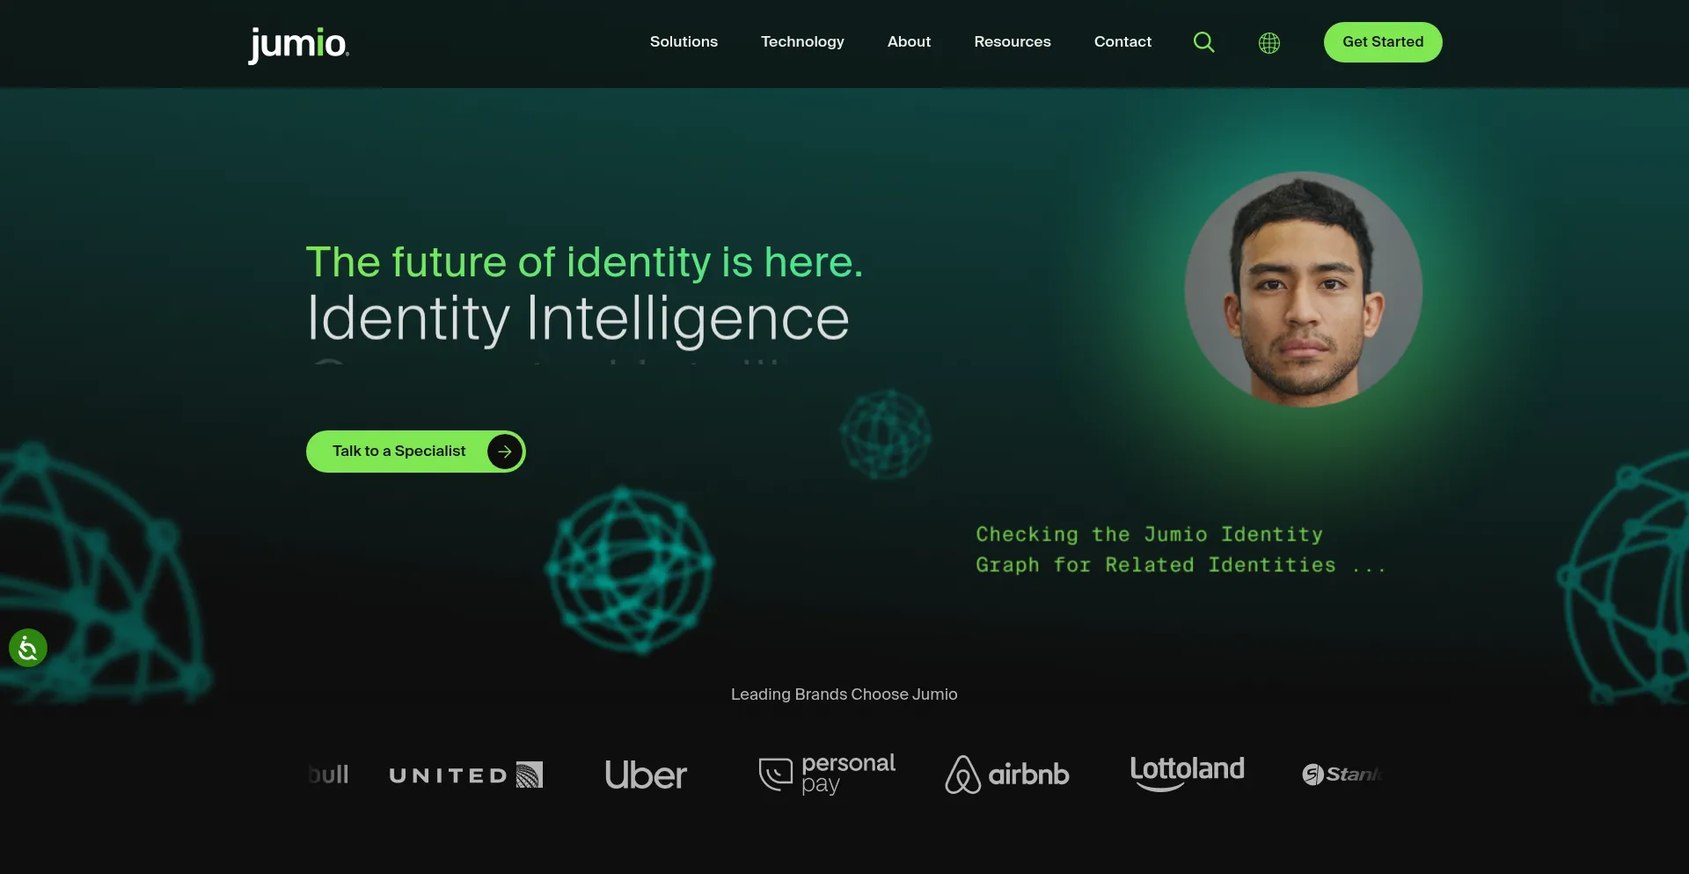The height and width of the screenshot is (874, 1689).
Task: Click Talk to a Specialist button
Action: pyautogui.click(x=416, y=452)
